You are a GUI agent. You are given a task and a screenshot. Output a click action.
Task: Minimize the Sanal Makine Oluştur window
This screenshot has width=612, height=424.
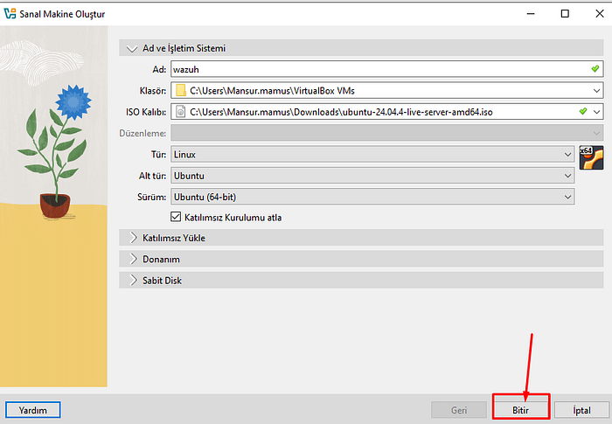click(531, 14)
